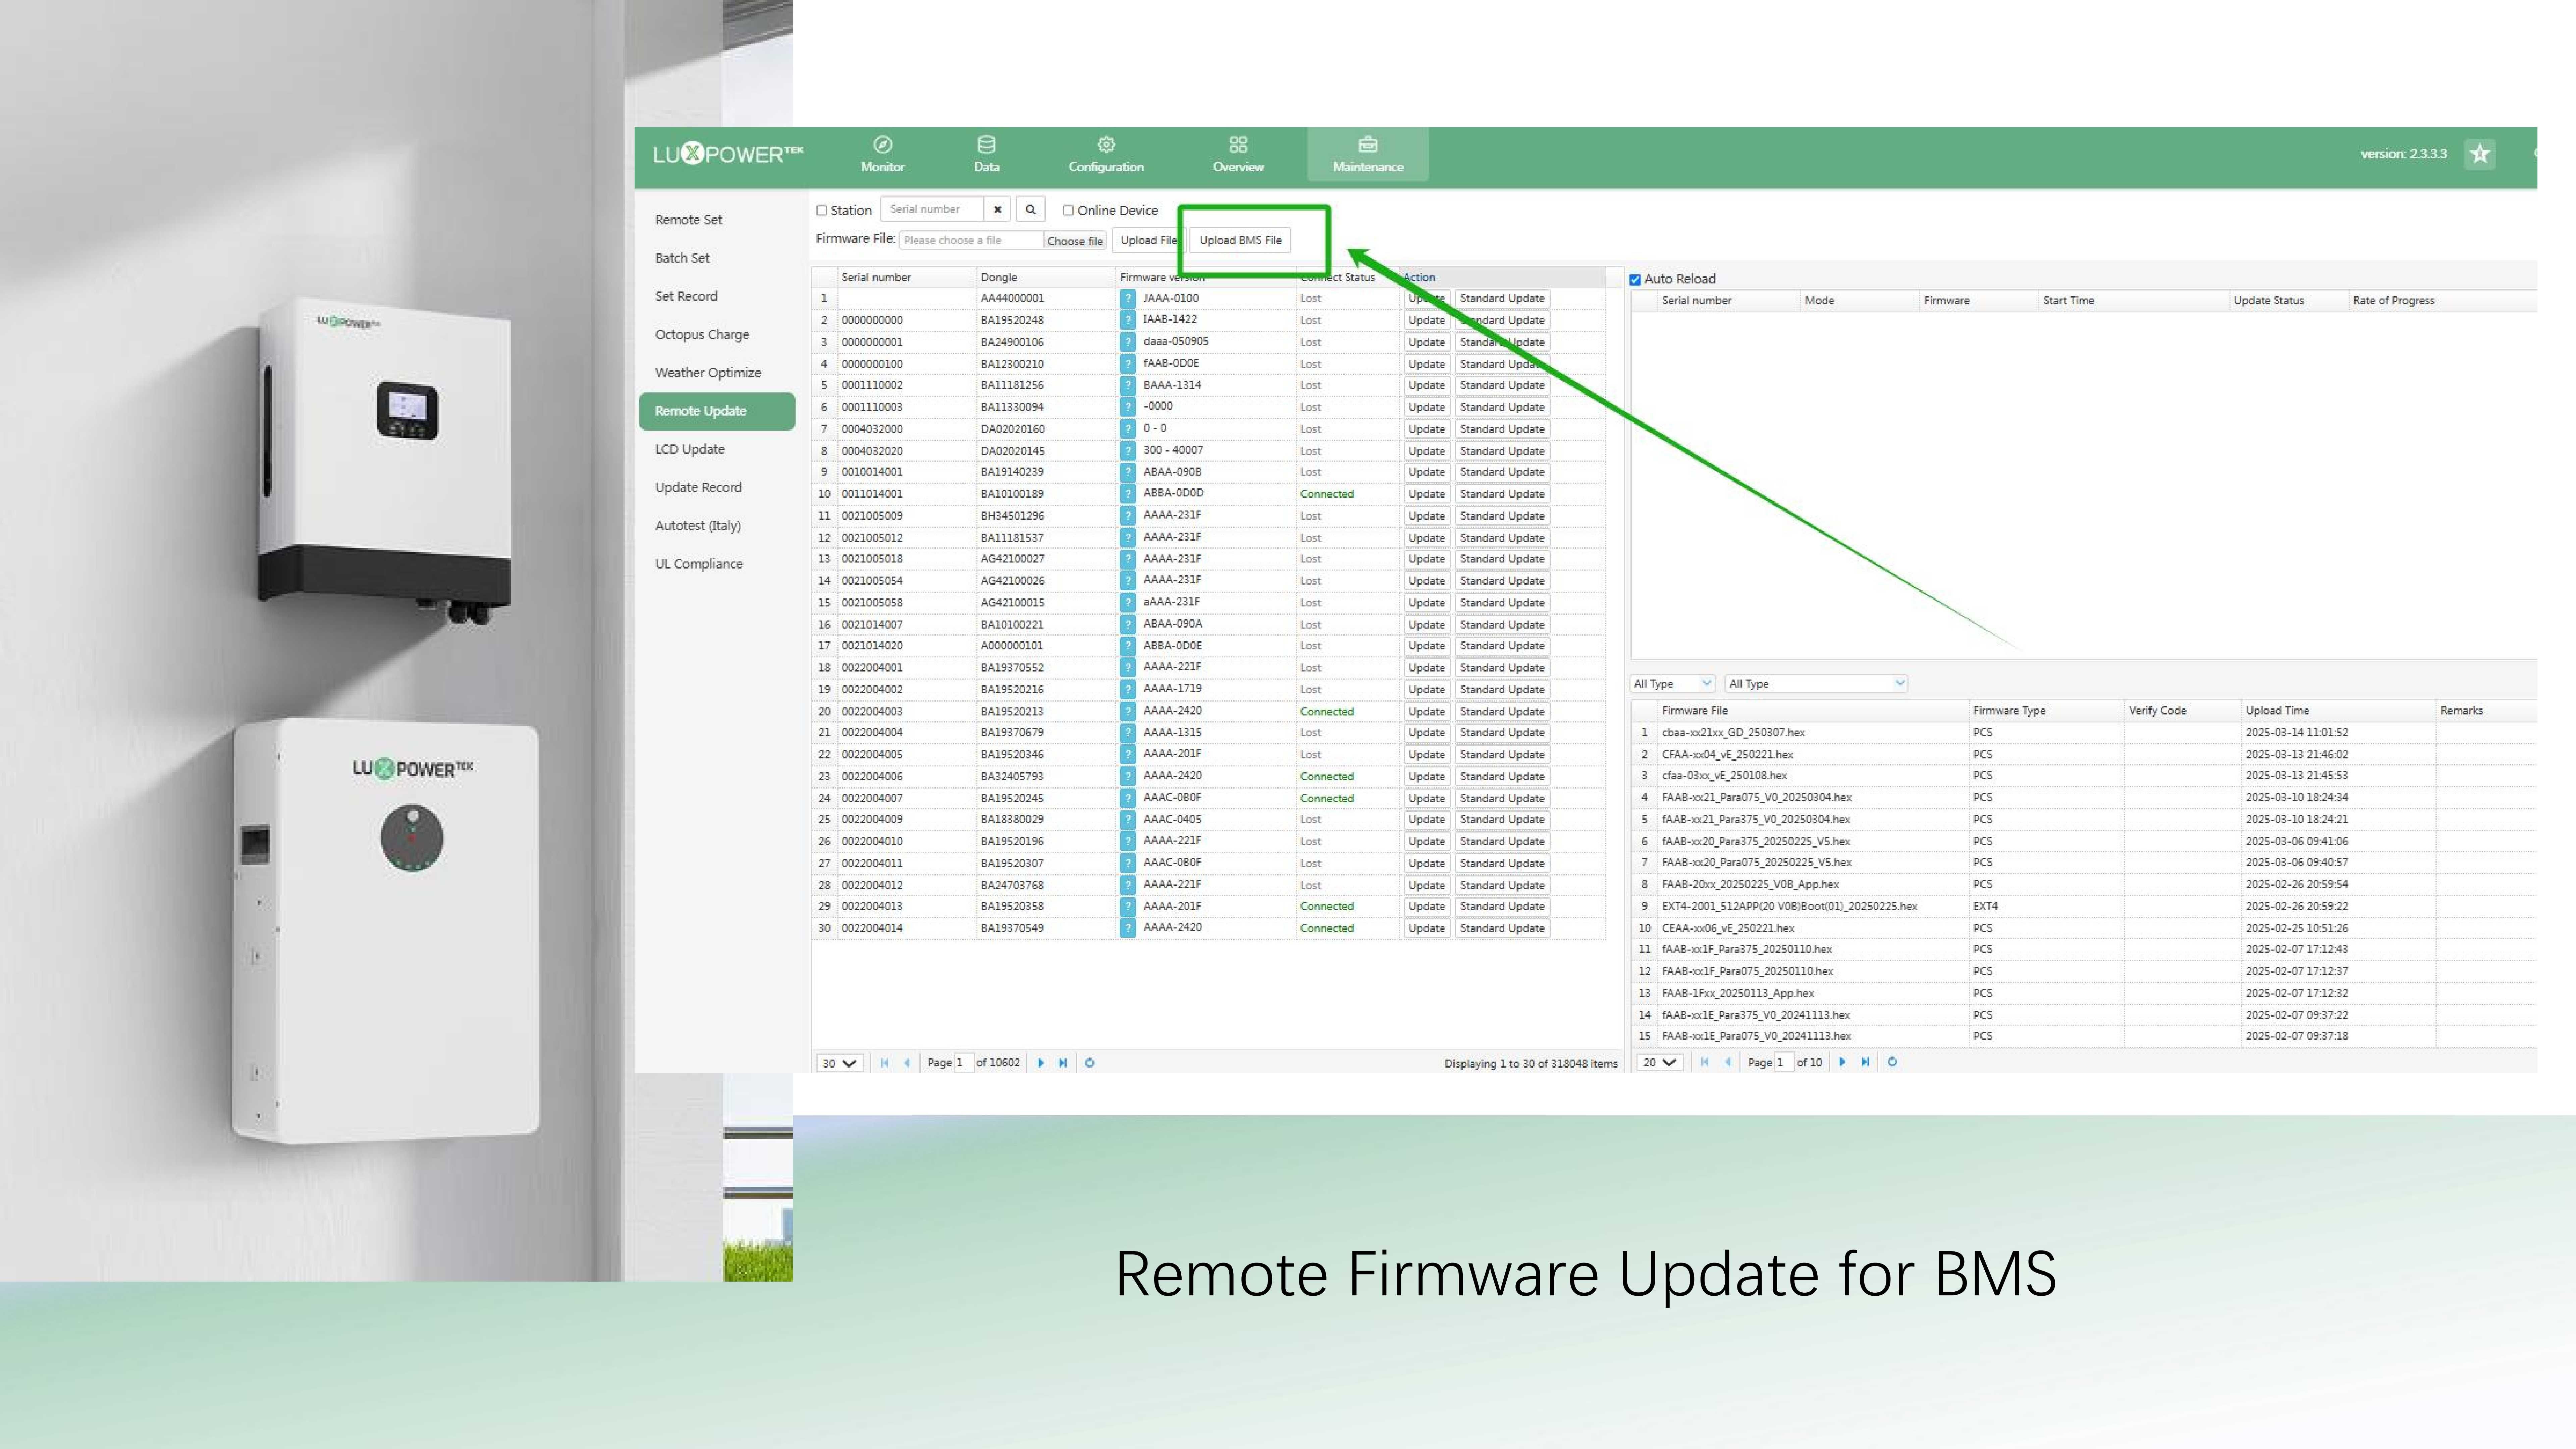Click firmware info icon for AAAC-0405
Screen dimensions: 2576x1449
(1128, 819)
